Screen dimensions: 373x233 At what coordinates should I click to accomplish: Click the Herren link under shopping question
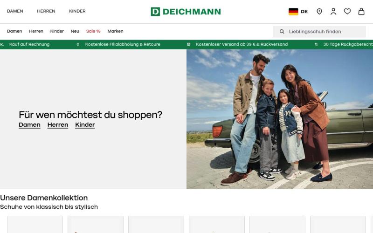click(58, 125)
